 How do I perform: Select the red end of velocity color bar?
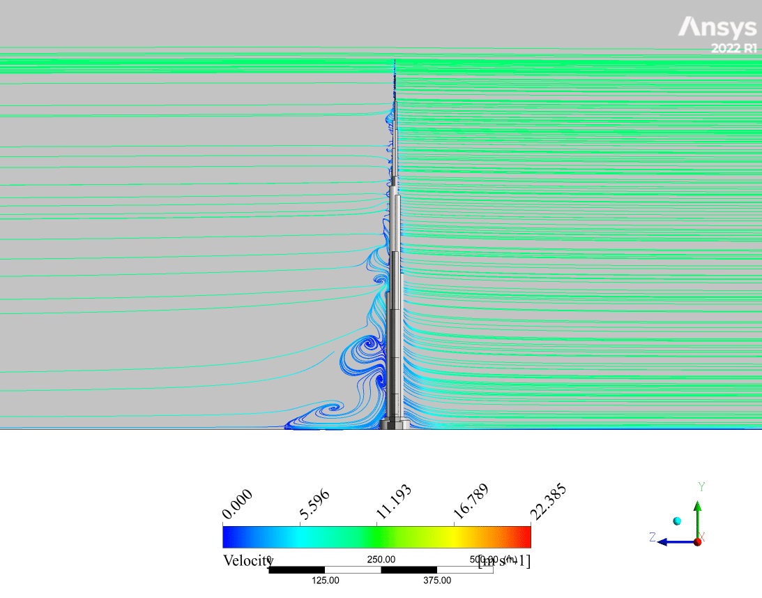(x=523, y=537)
